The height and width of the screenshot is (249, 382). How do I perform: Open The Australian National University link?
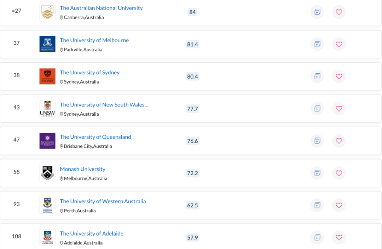(x=101, y=8)
